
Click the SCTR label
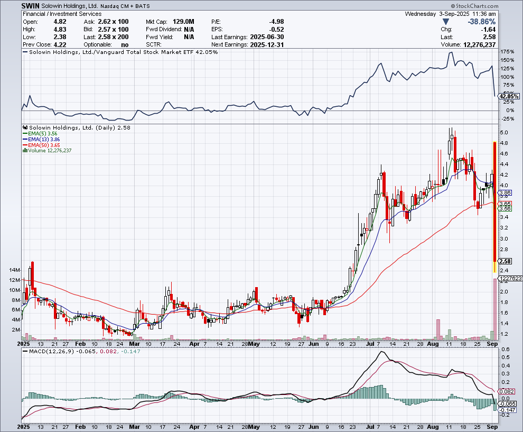click(153, 45)
